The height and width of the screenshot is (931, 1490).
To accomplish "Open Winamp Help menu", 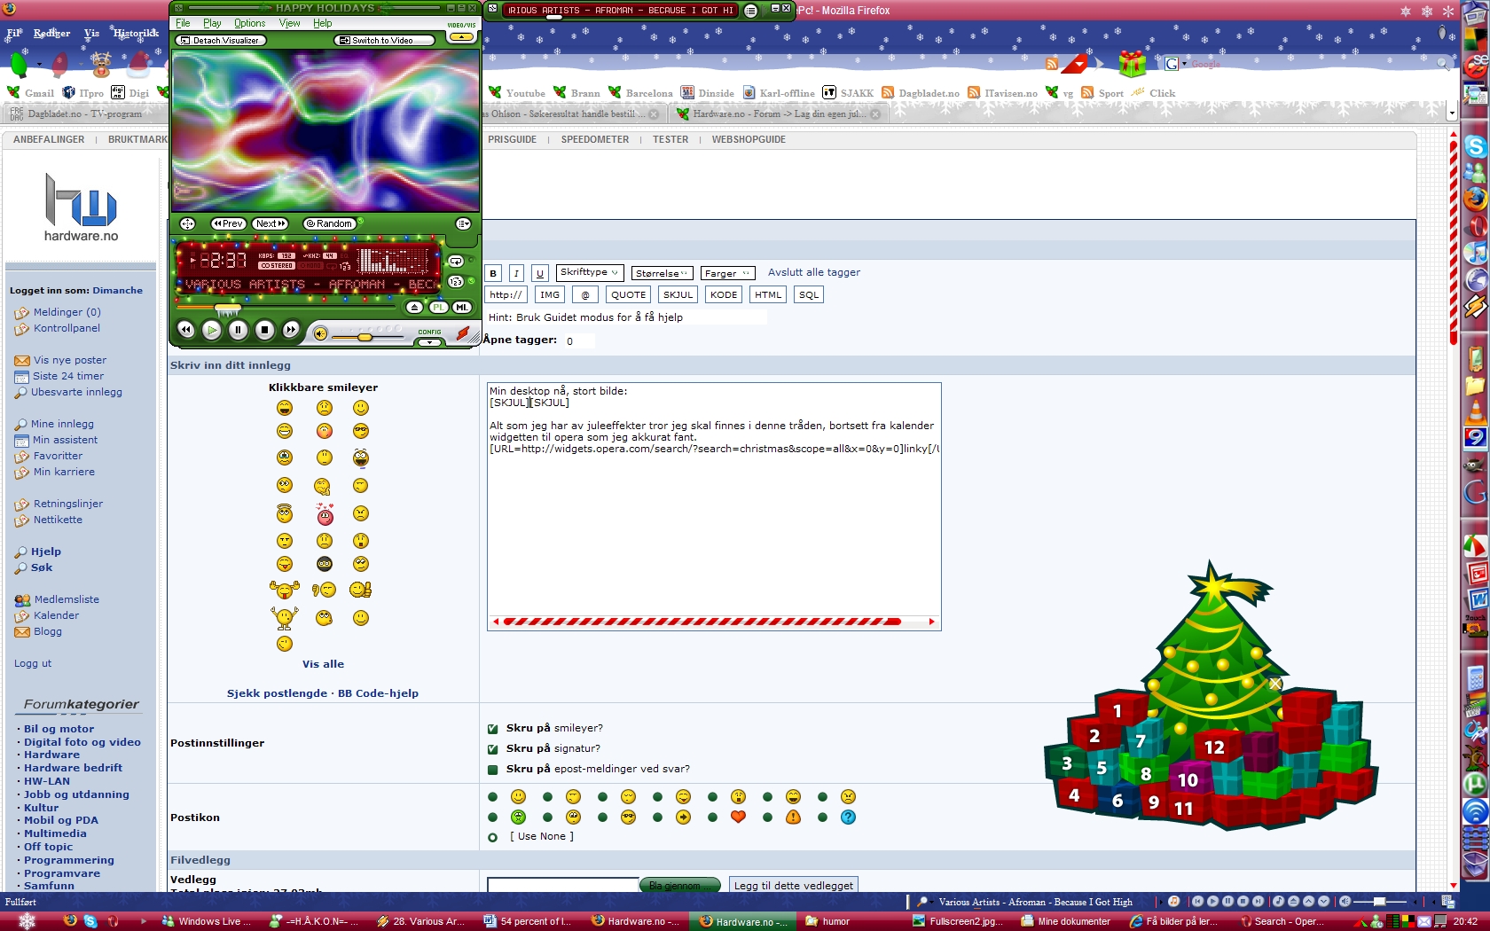I will (323, 23).
